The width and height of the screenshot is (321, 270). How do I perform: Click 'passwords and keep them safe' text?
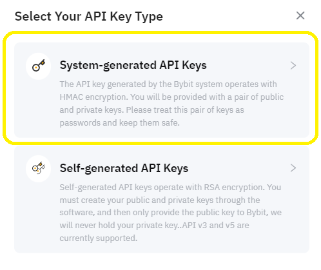click(x=119, y=123)
